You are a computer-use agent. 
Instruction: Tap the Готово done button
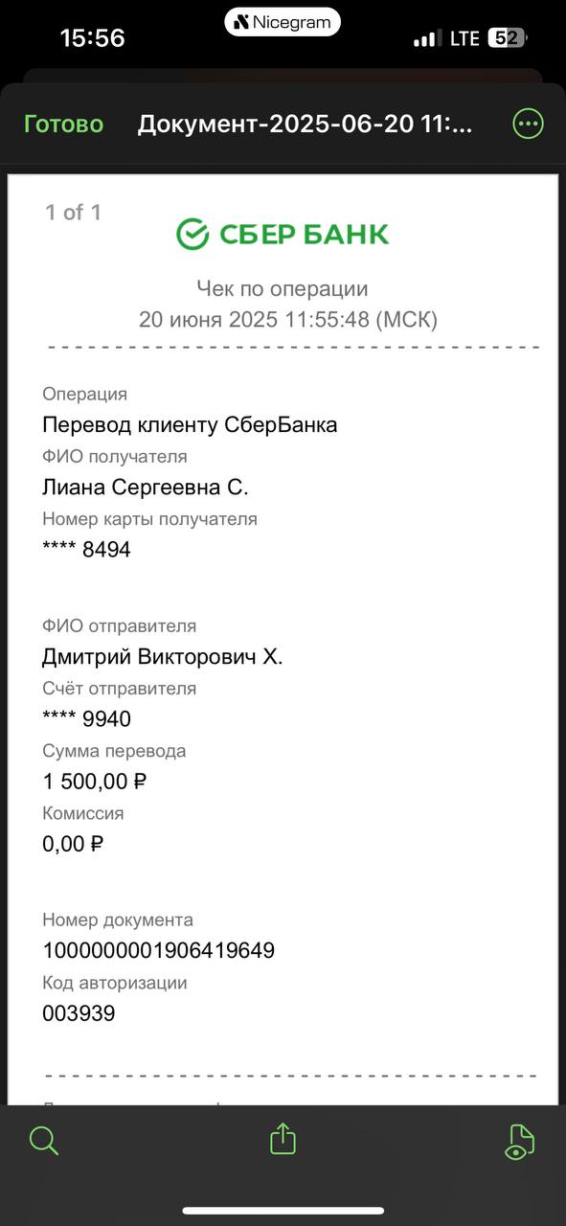tap(63, 125)
